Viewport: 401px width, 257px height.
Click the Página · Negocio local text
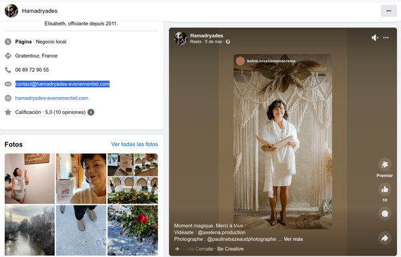[x=41, y=41]
